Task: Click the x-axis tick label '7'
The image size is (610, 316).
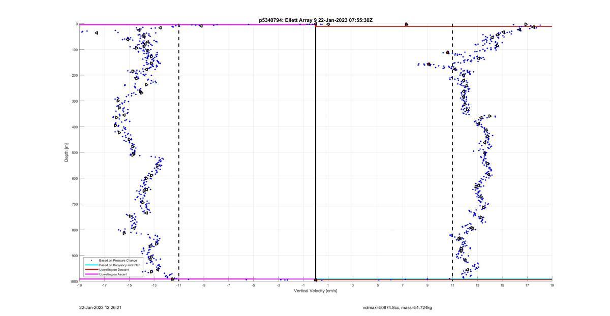Action: pos(403,285)
